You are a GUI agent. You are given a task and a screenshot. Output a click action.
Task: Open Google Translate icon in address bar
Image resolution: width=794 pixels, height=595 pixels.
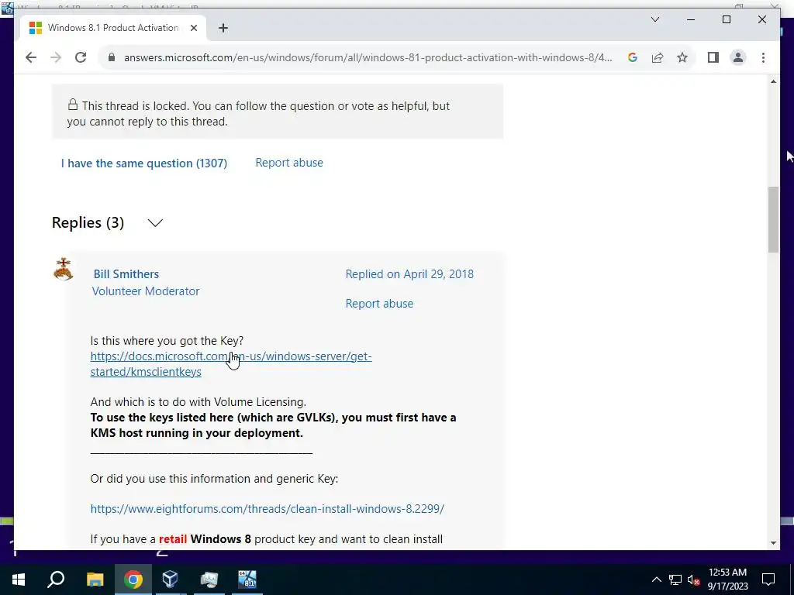[x=633, y=57]
